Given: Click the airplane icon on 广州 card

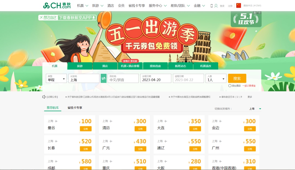Looking at the screenshot, I should [220, 141].
